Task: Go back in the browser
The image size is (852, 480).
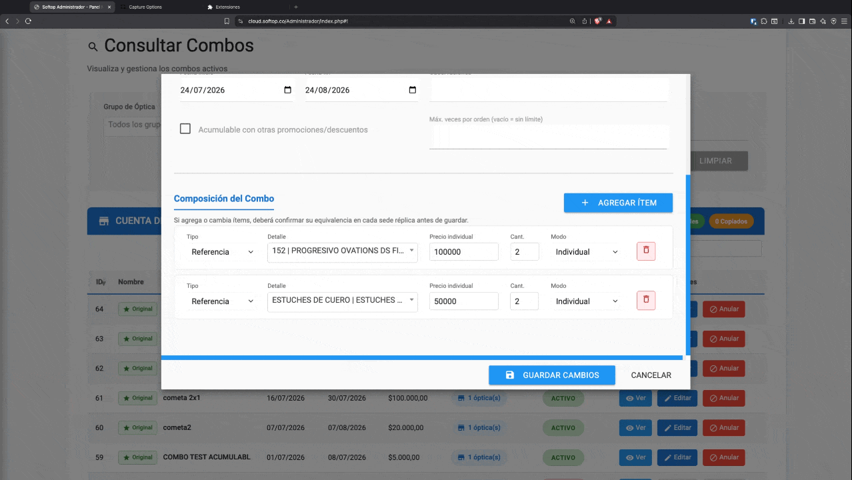Action: 7,21
